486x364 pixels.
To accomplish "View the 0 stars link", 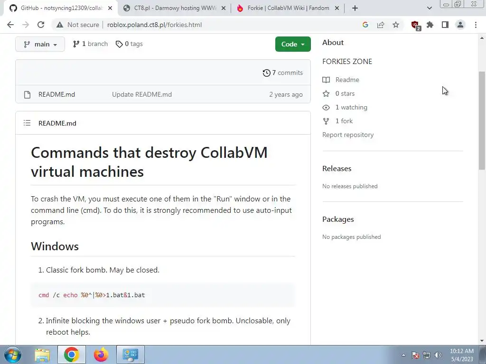I will [x=338, y=93].
